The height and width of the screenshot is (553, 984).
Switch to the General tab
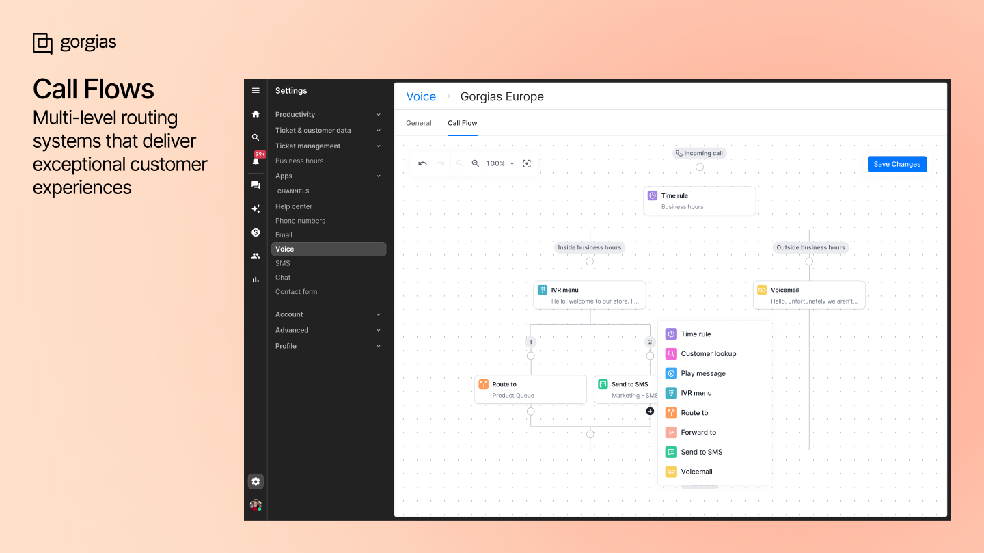[418, 123]
